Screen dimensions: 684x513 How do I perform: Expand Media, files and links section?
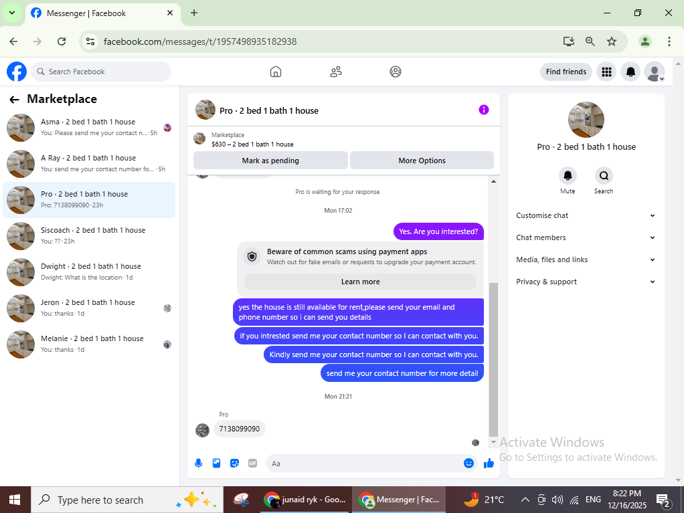coord(586,260)
